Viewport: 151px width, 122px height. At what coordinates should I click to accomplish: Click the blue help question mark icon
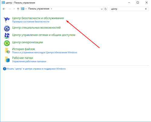click(5, 69)
